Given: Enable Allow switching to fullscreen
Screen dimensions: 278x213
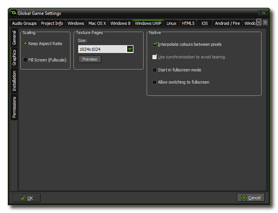Looking at the screenshot, I should click(155, 82).
